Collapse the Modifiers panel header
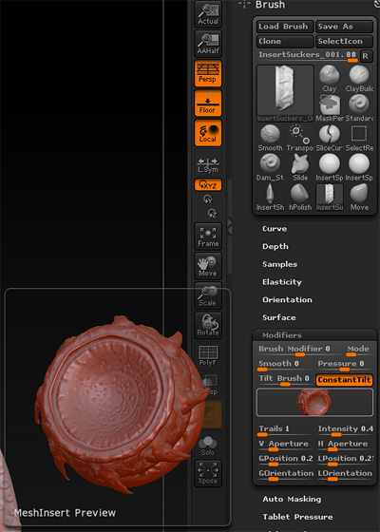 (281, 335)
